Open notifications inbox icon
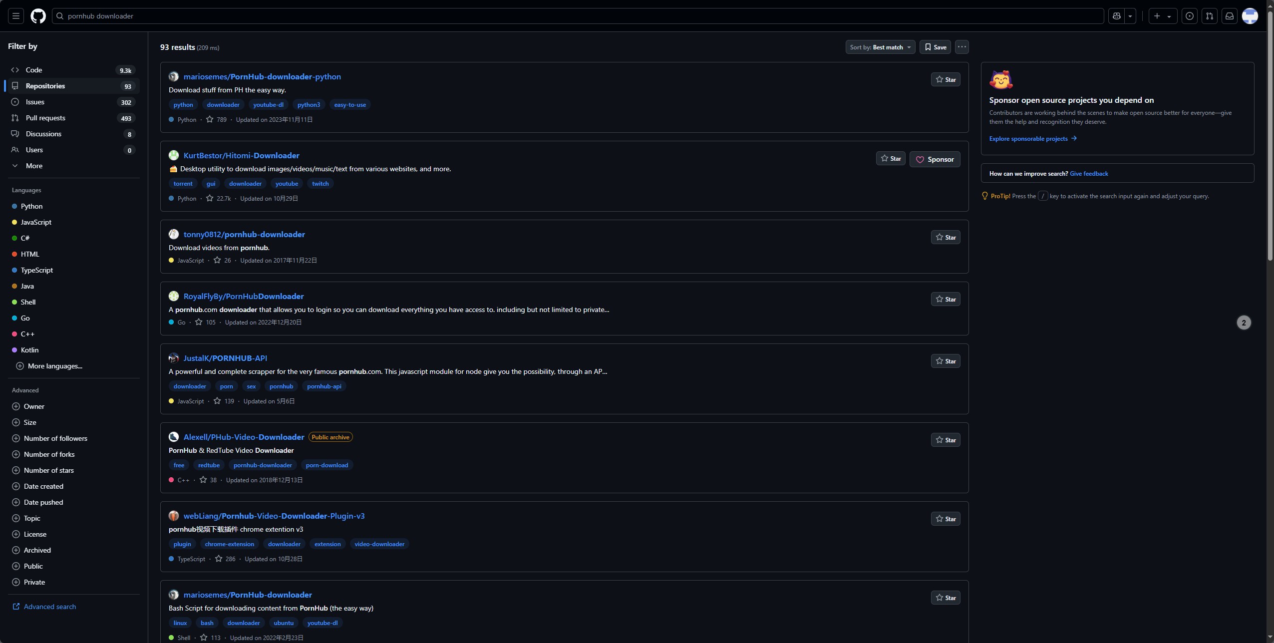Viewport: 1274px width, 643px height. point(1230,16)
